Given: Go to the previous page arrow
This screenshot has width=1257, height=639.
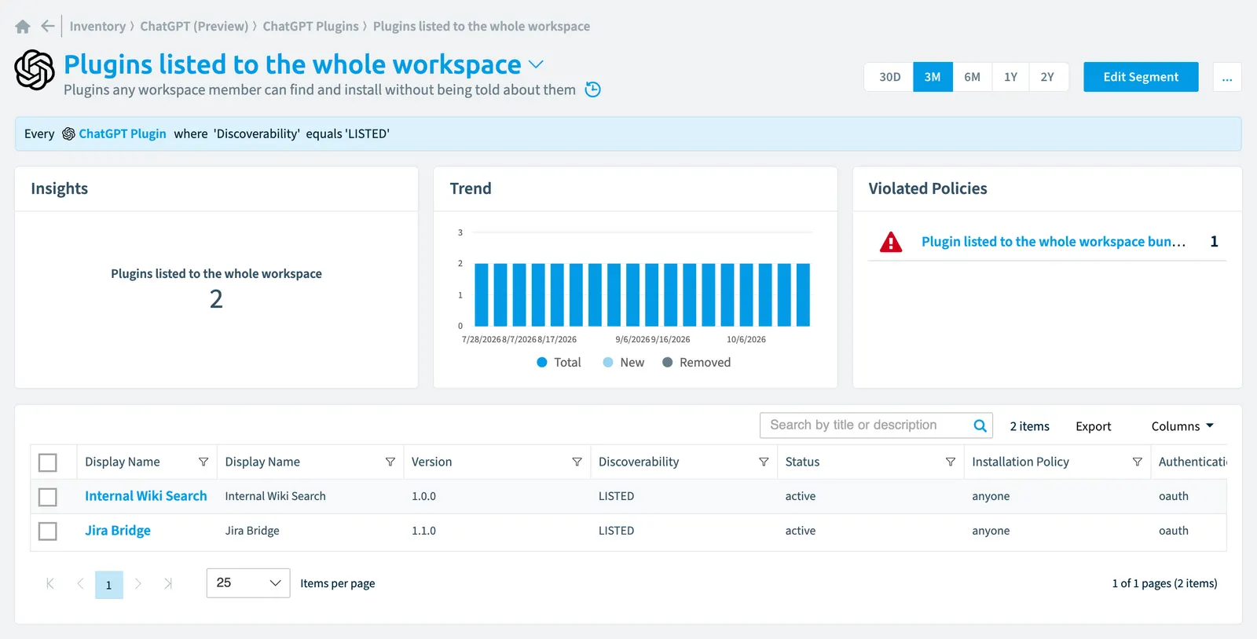Looking at the screenshot, I should click(x=80, y=583).
